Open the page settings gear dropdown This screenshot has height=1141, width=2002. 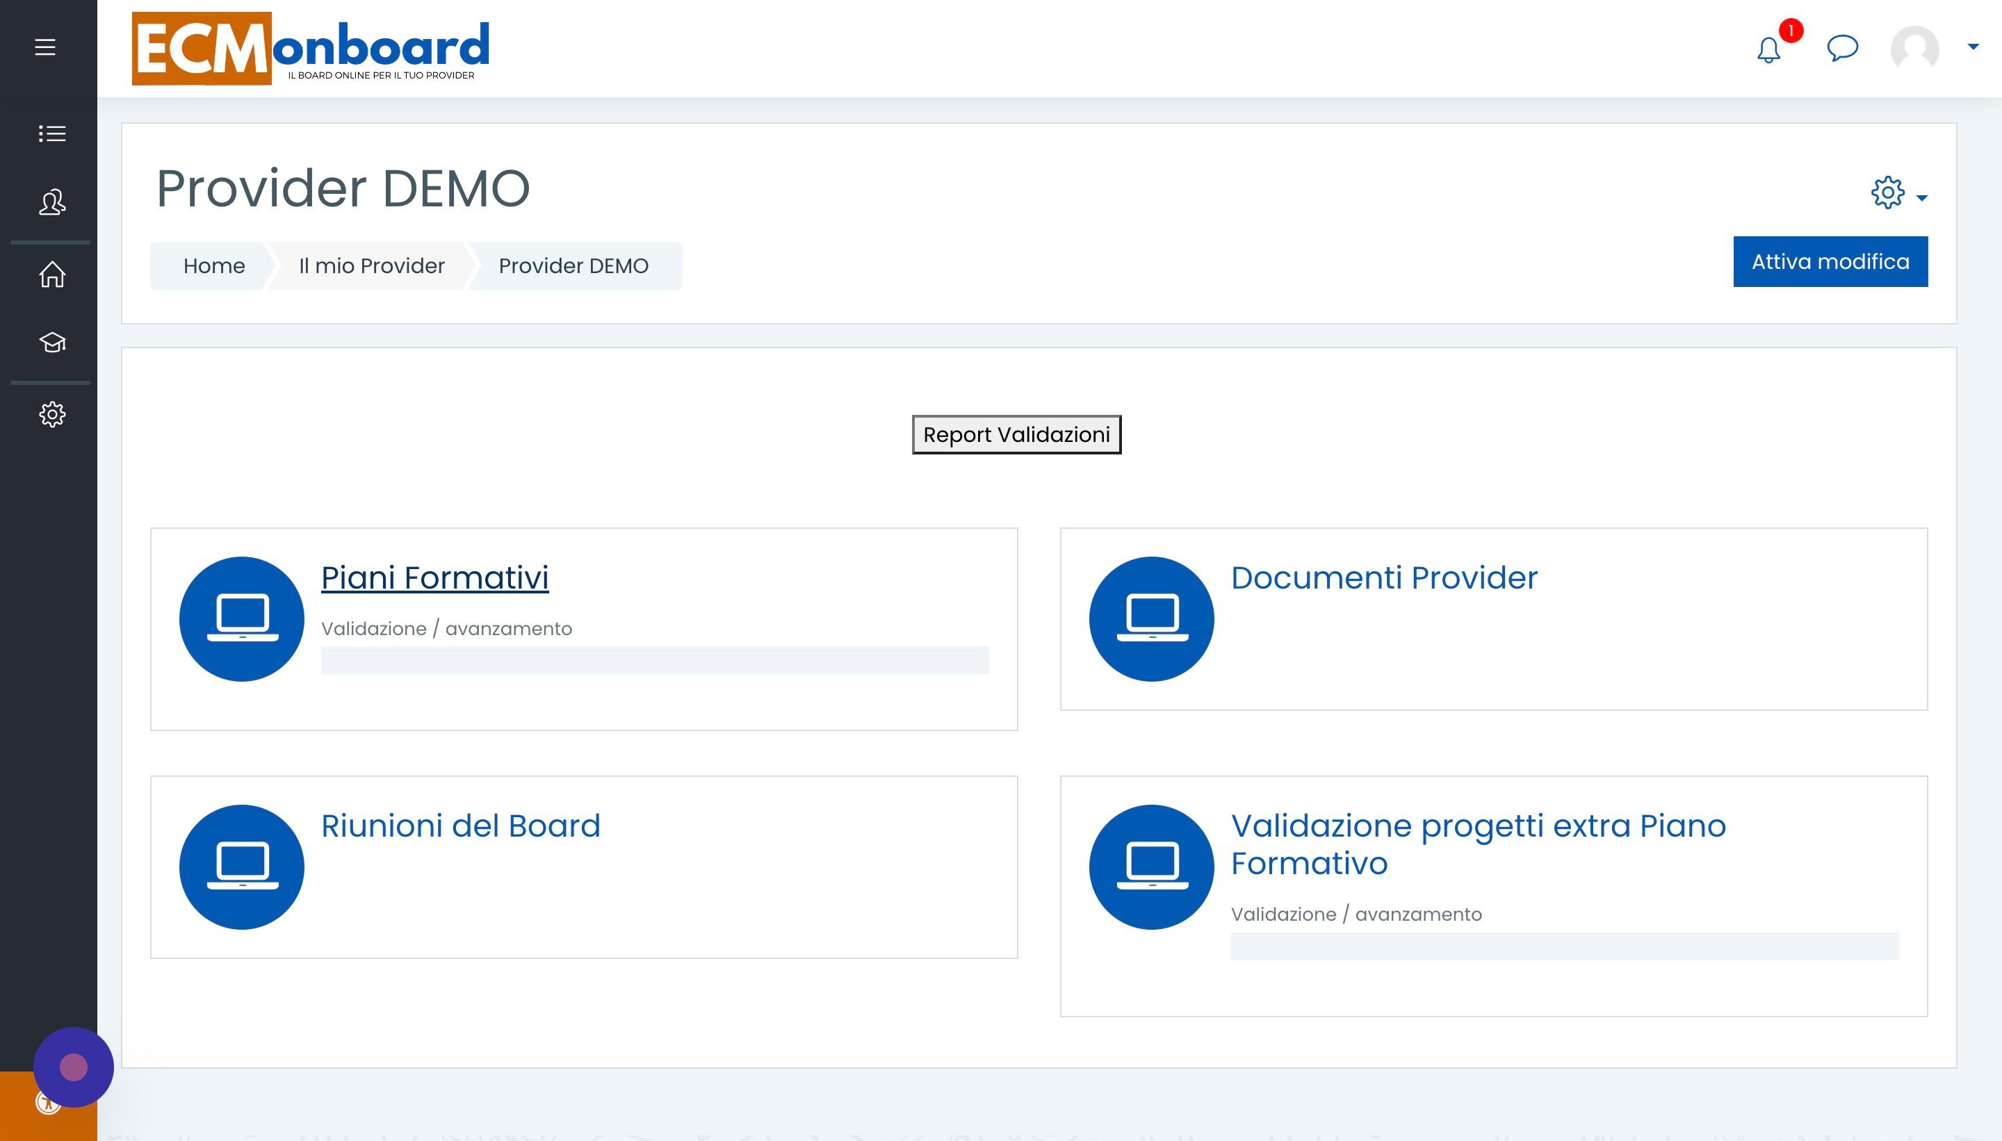[1898, 192]
